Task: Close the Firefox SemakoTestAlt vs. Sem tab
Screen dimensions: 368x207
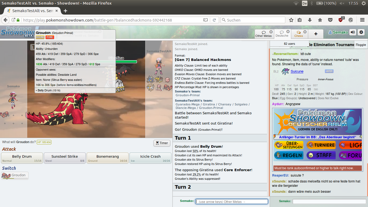Action: (x=57, y=11)
